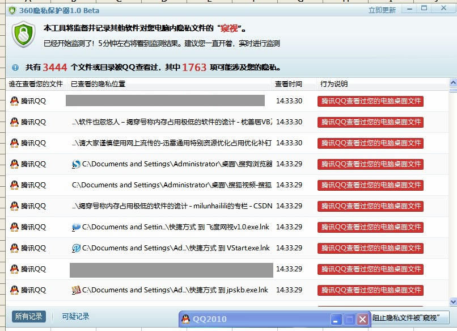
Task: Click 14:33:30 time in 迅雷通用 row
Action: pyautogui.click(x=289, y=143)
